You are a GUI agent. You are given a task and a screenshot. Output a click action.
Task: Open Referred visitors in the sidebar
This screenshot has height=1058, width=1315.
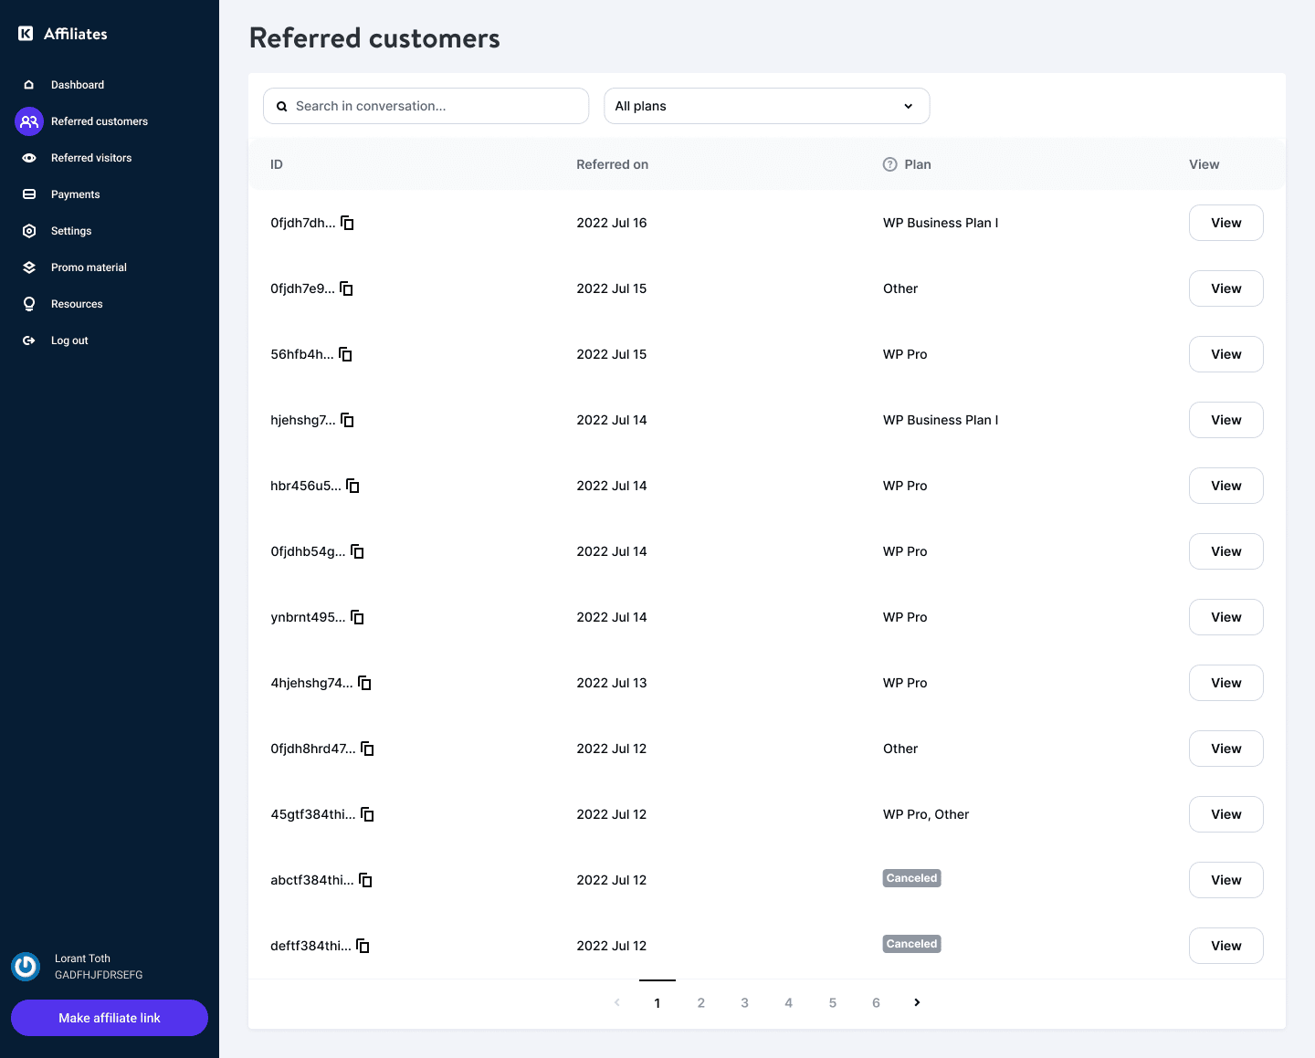tap(90, 158)
